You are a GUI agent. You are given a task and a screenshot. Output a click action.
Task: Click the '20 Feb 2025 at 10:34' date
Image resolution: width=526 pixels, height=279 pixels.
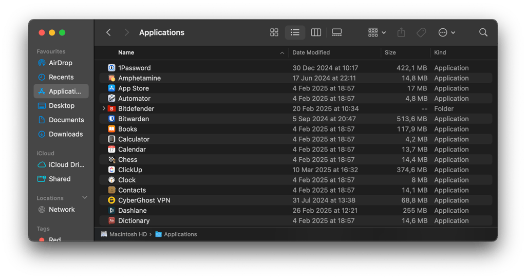(325, 108)
